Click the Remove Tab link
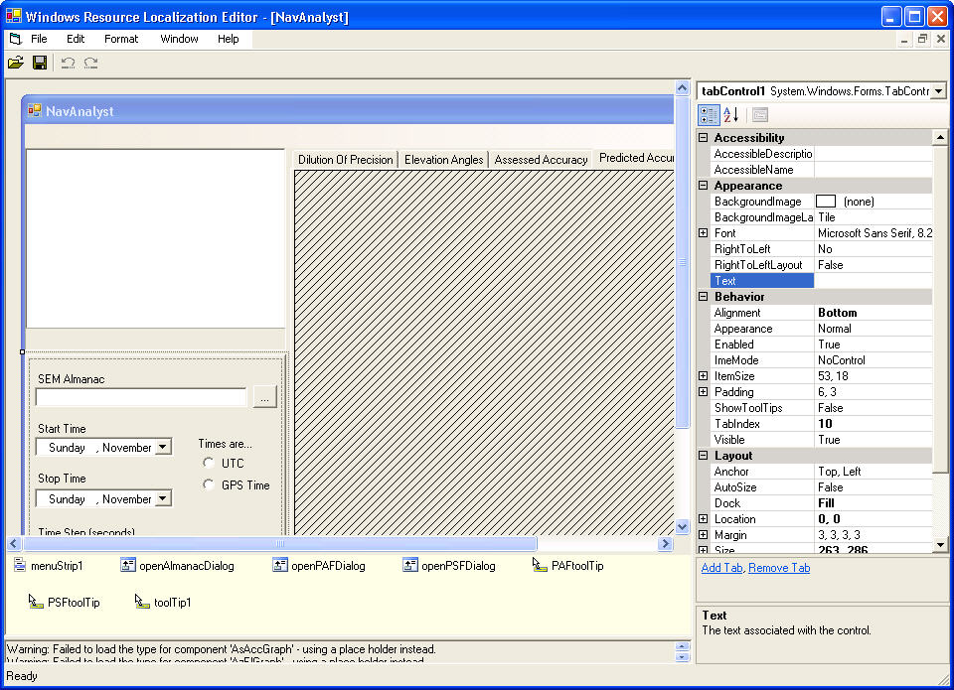 point(779,568)
